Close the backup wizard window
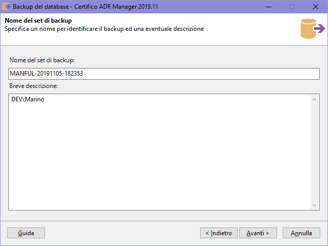Screen dimensions: 328x246 (315, 7)
